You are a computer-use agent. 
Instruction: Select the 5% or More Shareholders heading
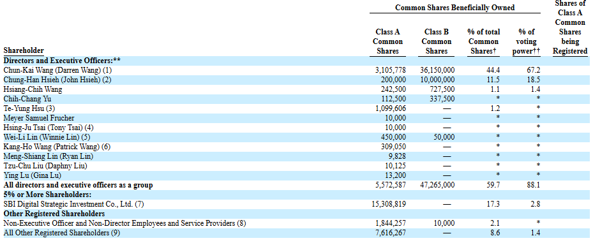[48, 195]
